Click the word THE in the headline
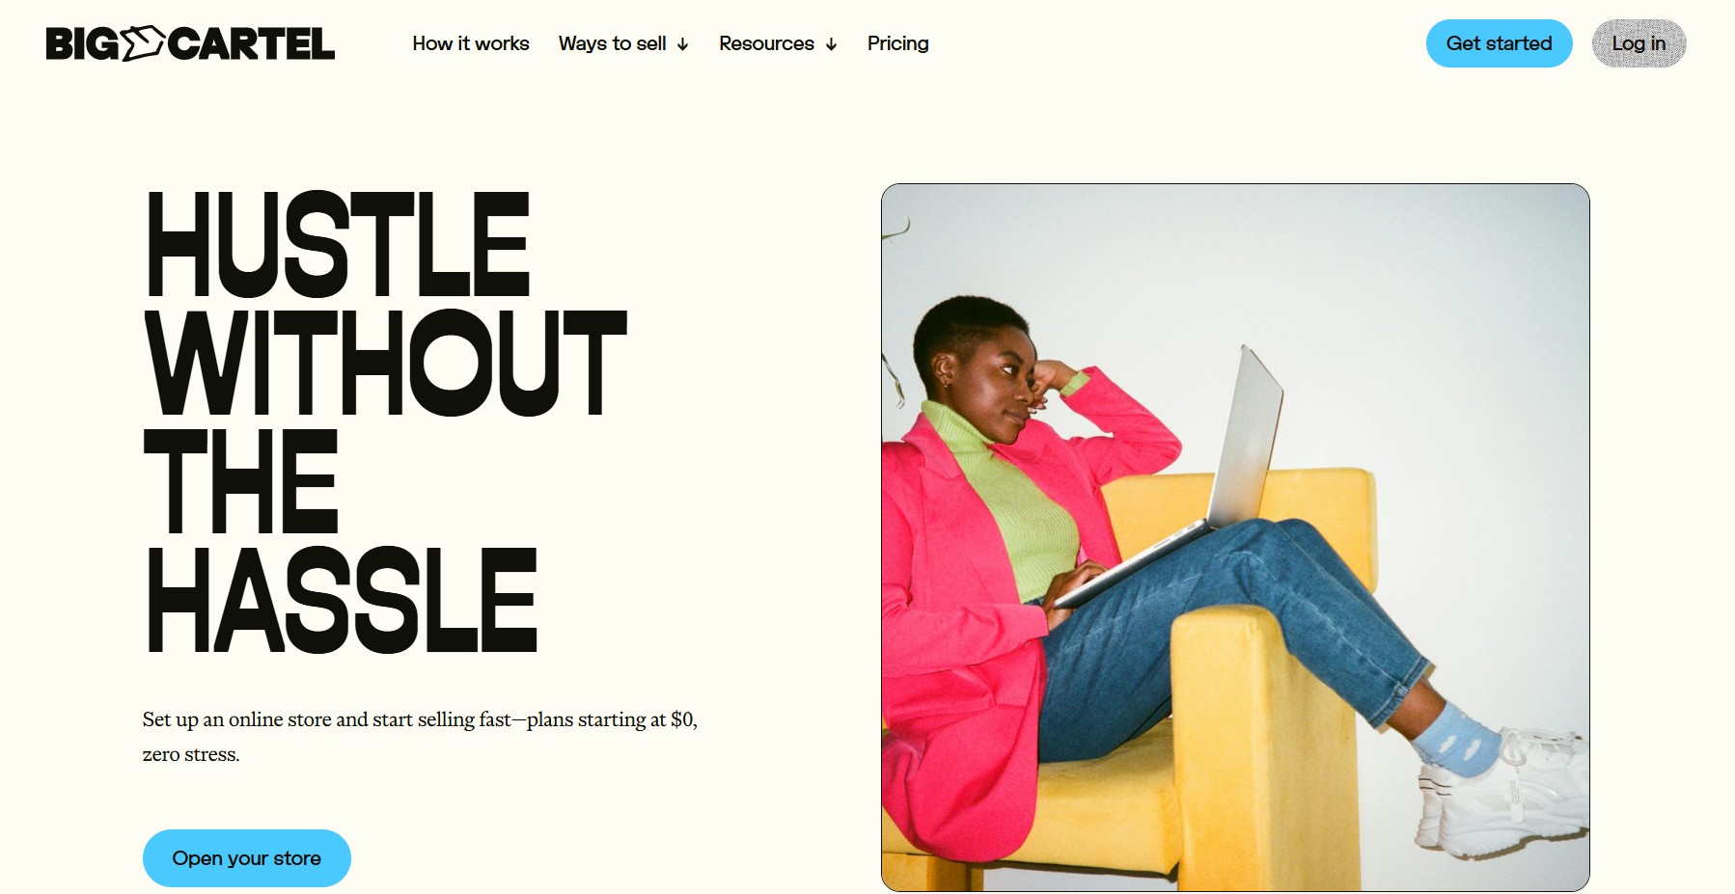Viewport: 1735px width, 894px height. tap(241, 481)
